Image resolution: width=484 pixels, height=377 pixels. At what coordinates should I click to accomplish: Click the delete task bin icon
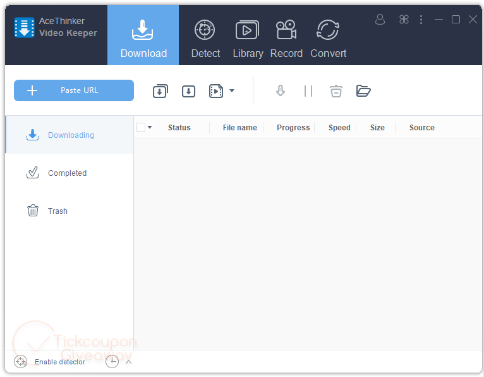point(336,91)
